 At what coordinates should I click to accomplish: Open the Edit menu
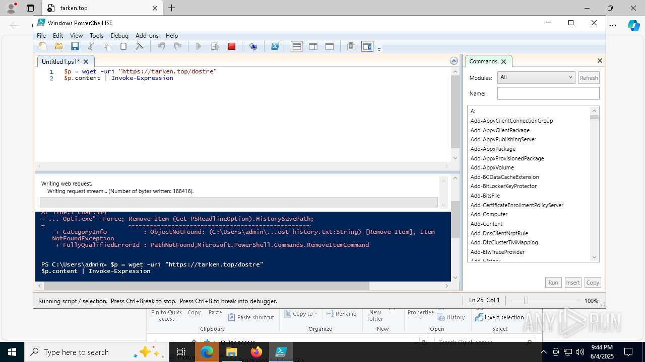pyautogui.click(x=58, y=36)
